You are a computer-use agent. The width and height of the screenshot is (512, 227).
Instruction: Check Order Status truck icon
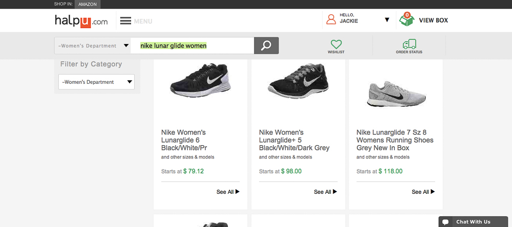point(409,44)
